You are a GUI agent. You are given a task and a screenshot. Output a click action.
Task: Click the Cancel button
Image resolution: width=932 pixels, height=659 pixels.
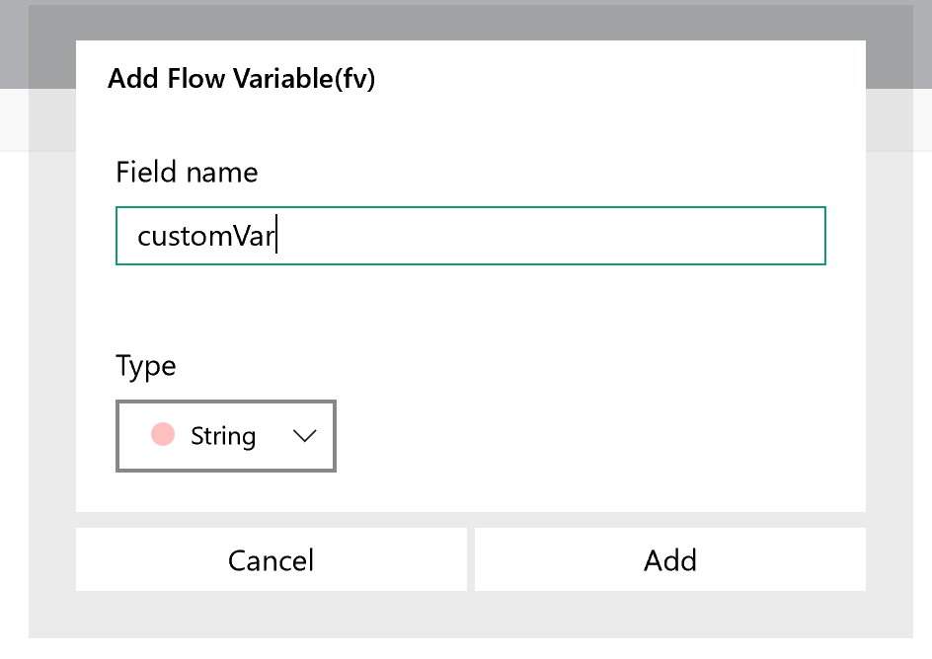coord(272,559)
